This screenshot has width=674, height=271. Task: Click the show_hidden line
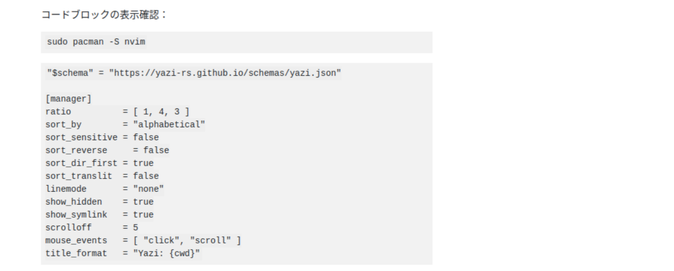point(99,202)
